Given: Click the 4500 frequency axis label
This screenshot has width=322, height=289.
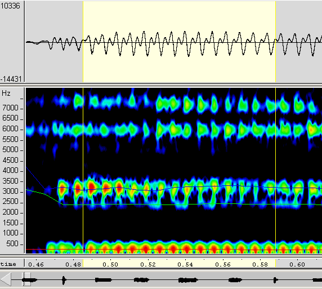Looking at the screenshot, I should 10,160.
